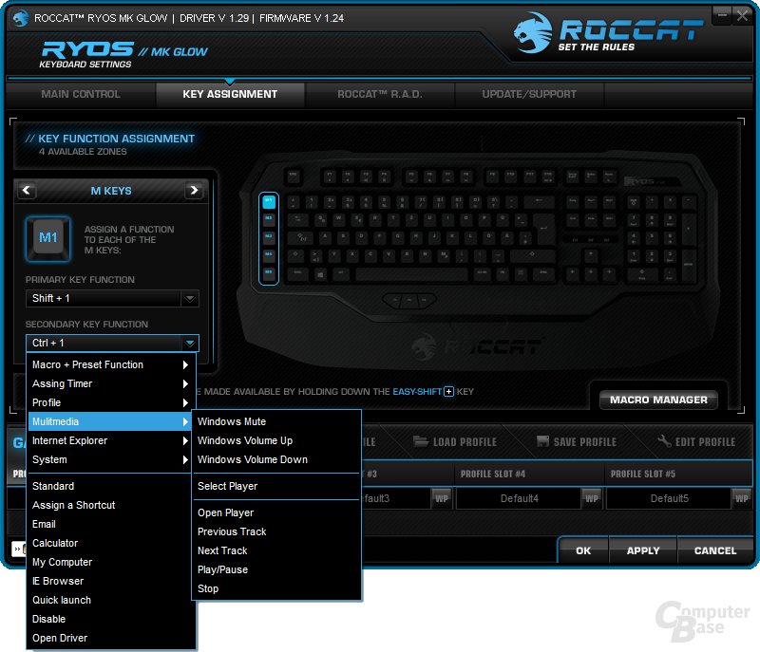Open the Primary Key Function dropdown
The height and width of the screenshot is (652, 760).
(190, 299)
